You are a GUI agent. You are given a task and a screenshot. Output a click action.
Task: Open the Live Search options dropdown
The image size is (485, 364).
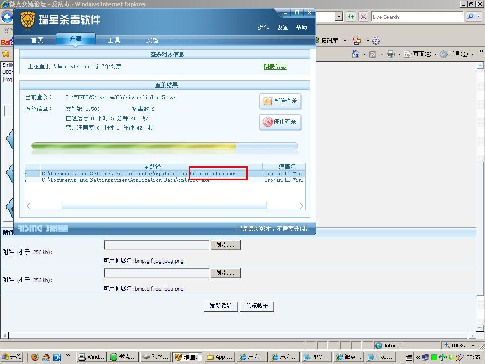(479, 17)
